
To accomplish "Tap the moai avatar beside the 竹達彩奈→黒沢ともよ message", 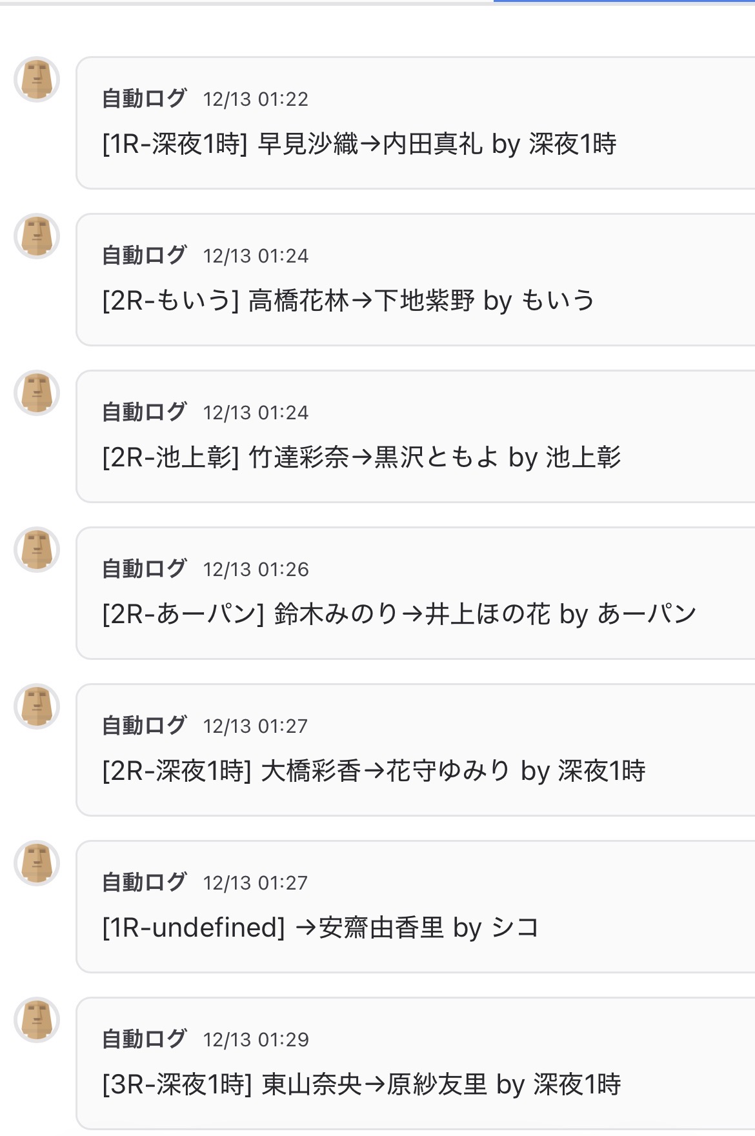I will [x=37, y=393].
